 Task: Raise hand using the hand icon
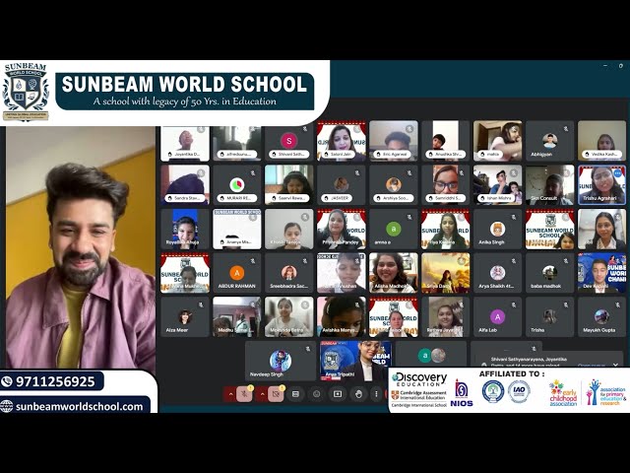[x=358, y=394]
